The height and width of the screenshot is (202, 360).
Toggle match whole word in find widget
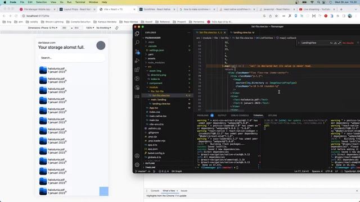[335, 43]
